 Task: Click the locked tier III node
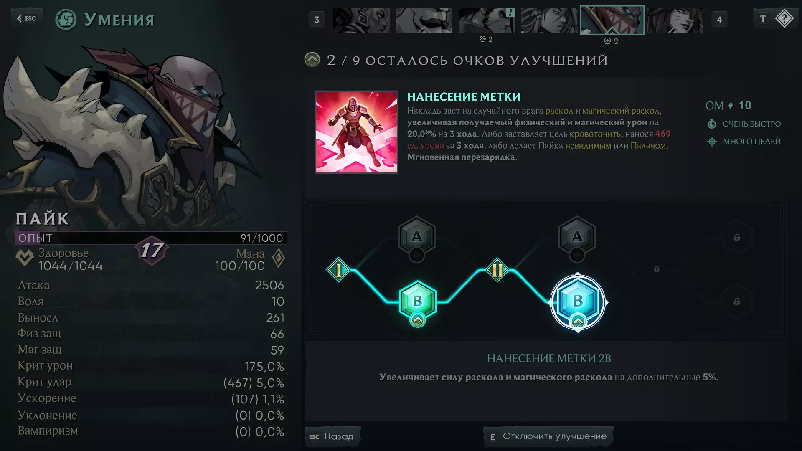[x=656, y=269]
